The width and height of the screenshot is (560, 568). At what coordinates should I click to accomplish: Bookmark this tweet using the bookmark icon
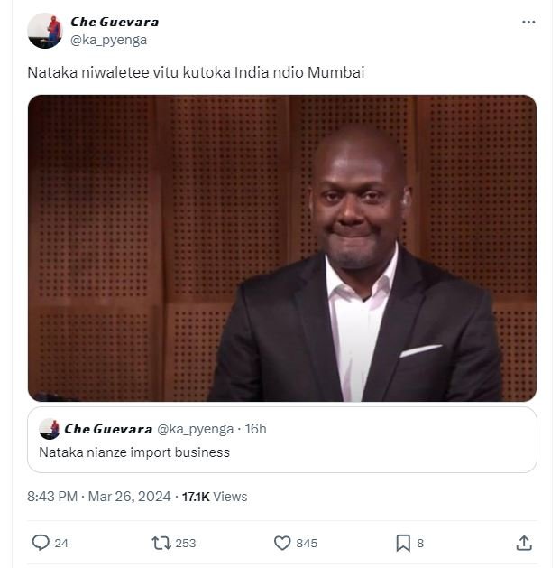click(403, 543)
